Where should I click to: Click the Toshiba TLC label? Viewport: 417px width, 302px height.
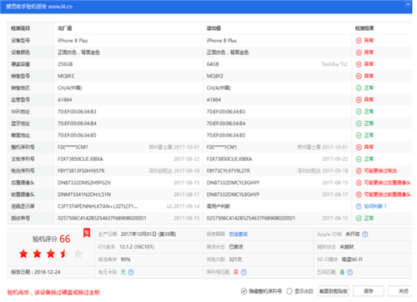pos(334,64)
